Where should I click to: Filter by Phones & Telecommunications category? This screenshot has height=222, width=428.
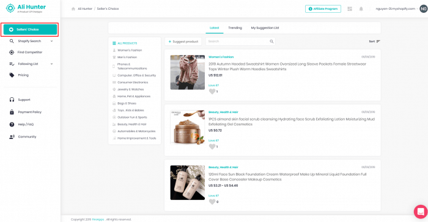click(x=130, y=66)
